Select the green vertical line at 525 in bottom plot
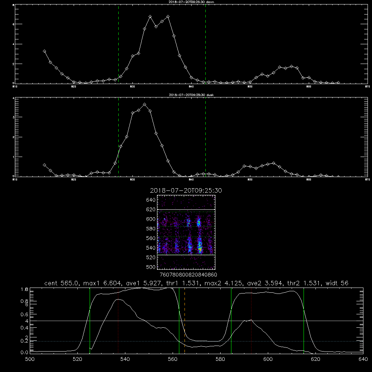Screen dimensions: 372x372 [90, 321]
